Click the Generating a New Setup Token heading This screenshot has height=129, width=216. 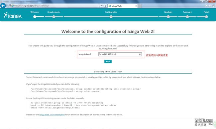pyautogui.click(x=108, y=72)
